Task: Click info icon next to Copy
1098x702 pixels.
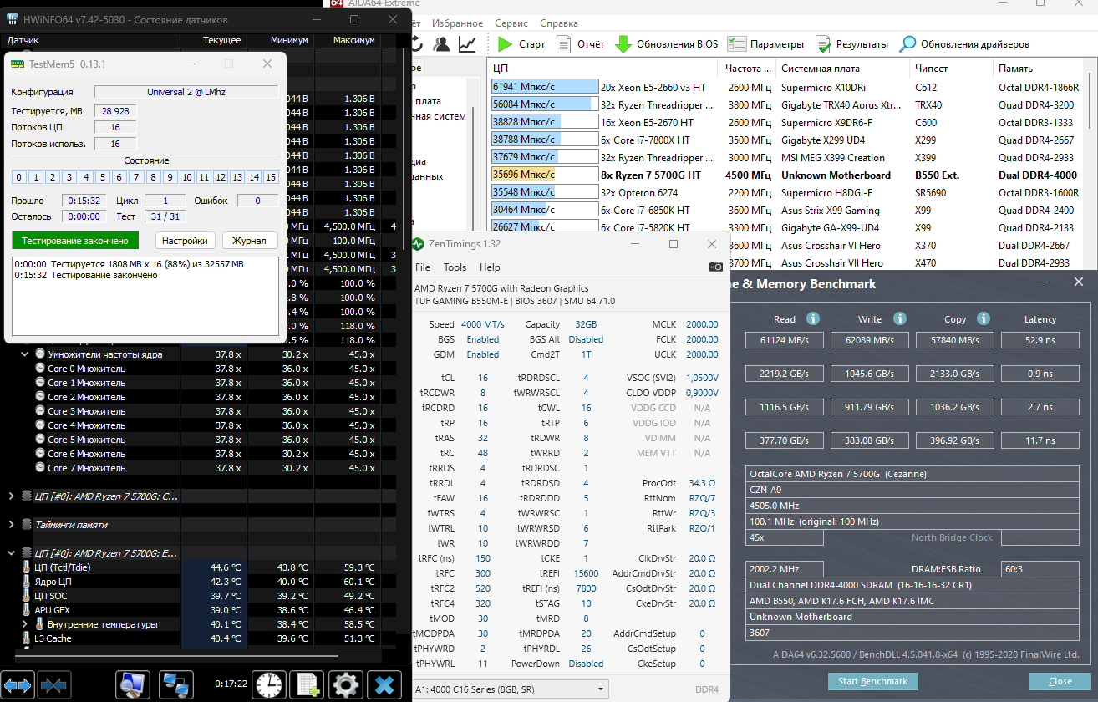Action: pos(984,318)
